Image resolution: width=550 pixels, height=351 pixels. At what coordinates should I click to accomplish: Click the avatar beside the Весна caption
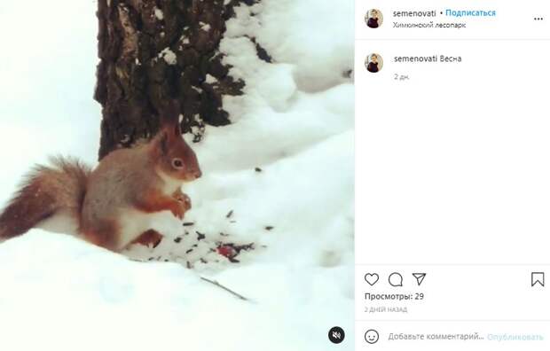click(x=374, y=63)
